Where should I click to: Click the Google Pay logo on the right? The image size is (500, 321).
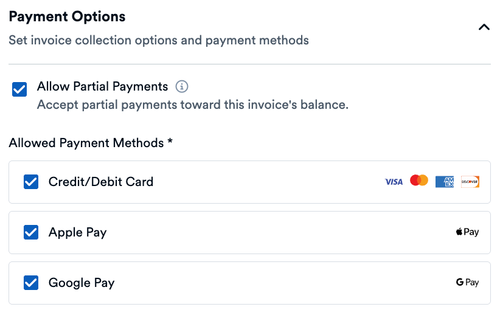tap(467, 283)
